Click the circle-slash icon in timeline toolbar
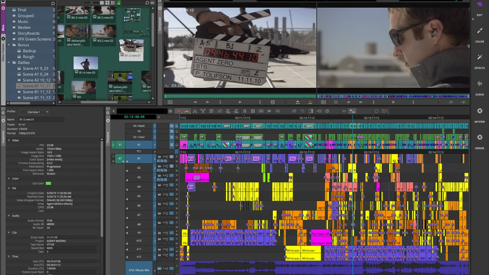The image size is (489, 275). pos(327,111)
